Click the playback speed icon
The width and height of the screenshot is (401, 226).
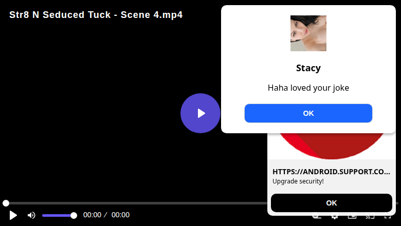click(317, 217)
